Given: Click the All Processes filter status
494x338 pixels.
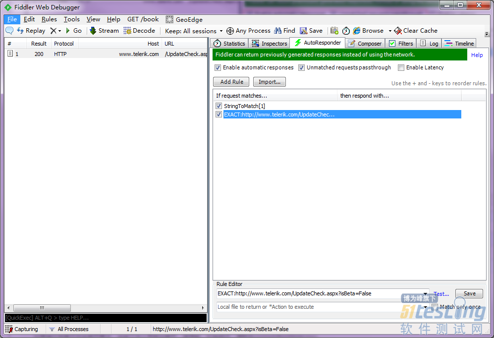Looking at the screenshot, I should (69, 329).
